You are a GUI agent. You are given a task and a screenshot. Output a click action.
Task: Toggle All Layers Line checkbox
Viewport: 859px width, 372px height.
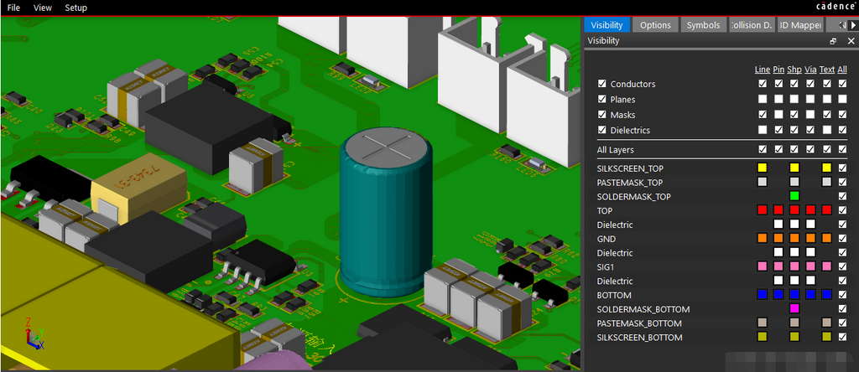(762, 149)
